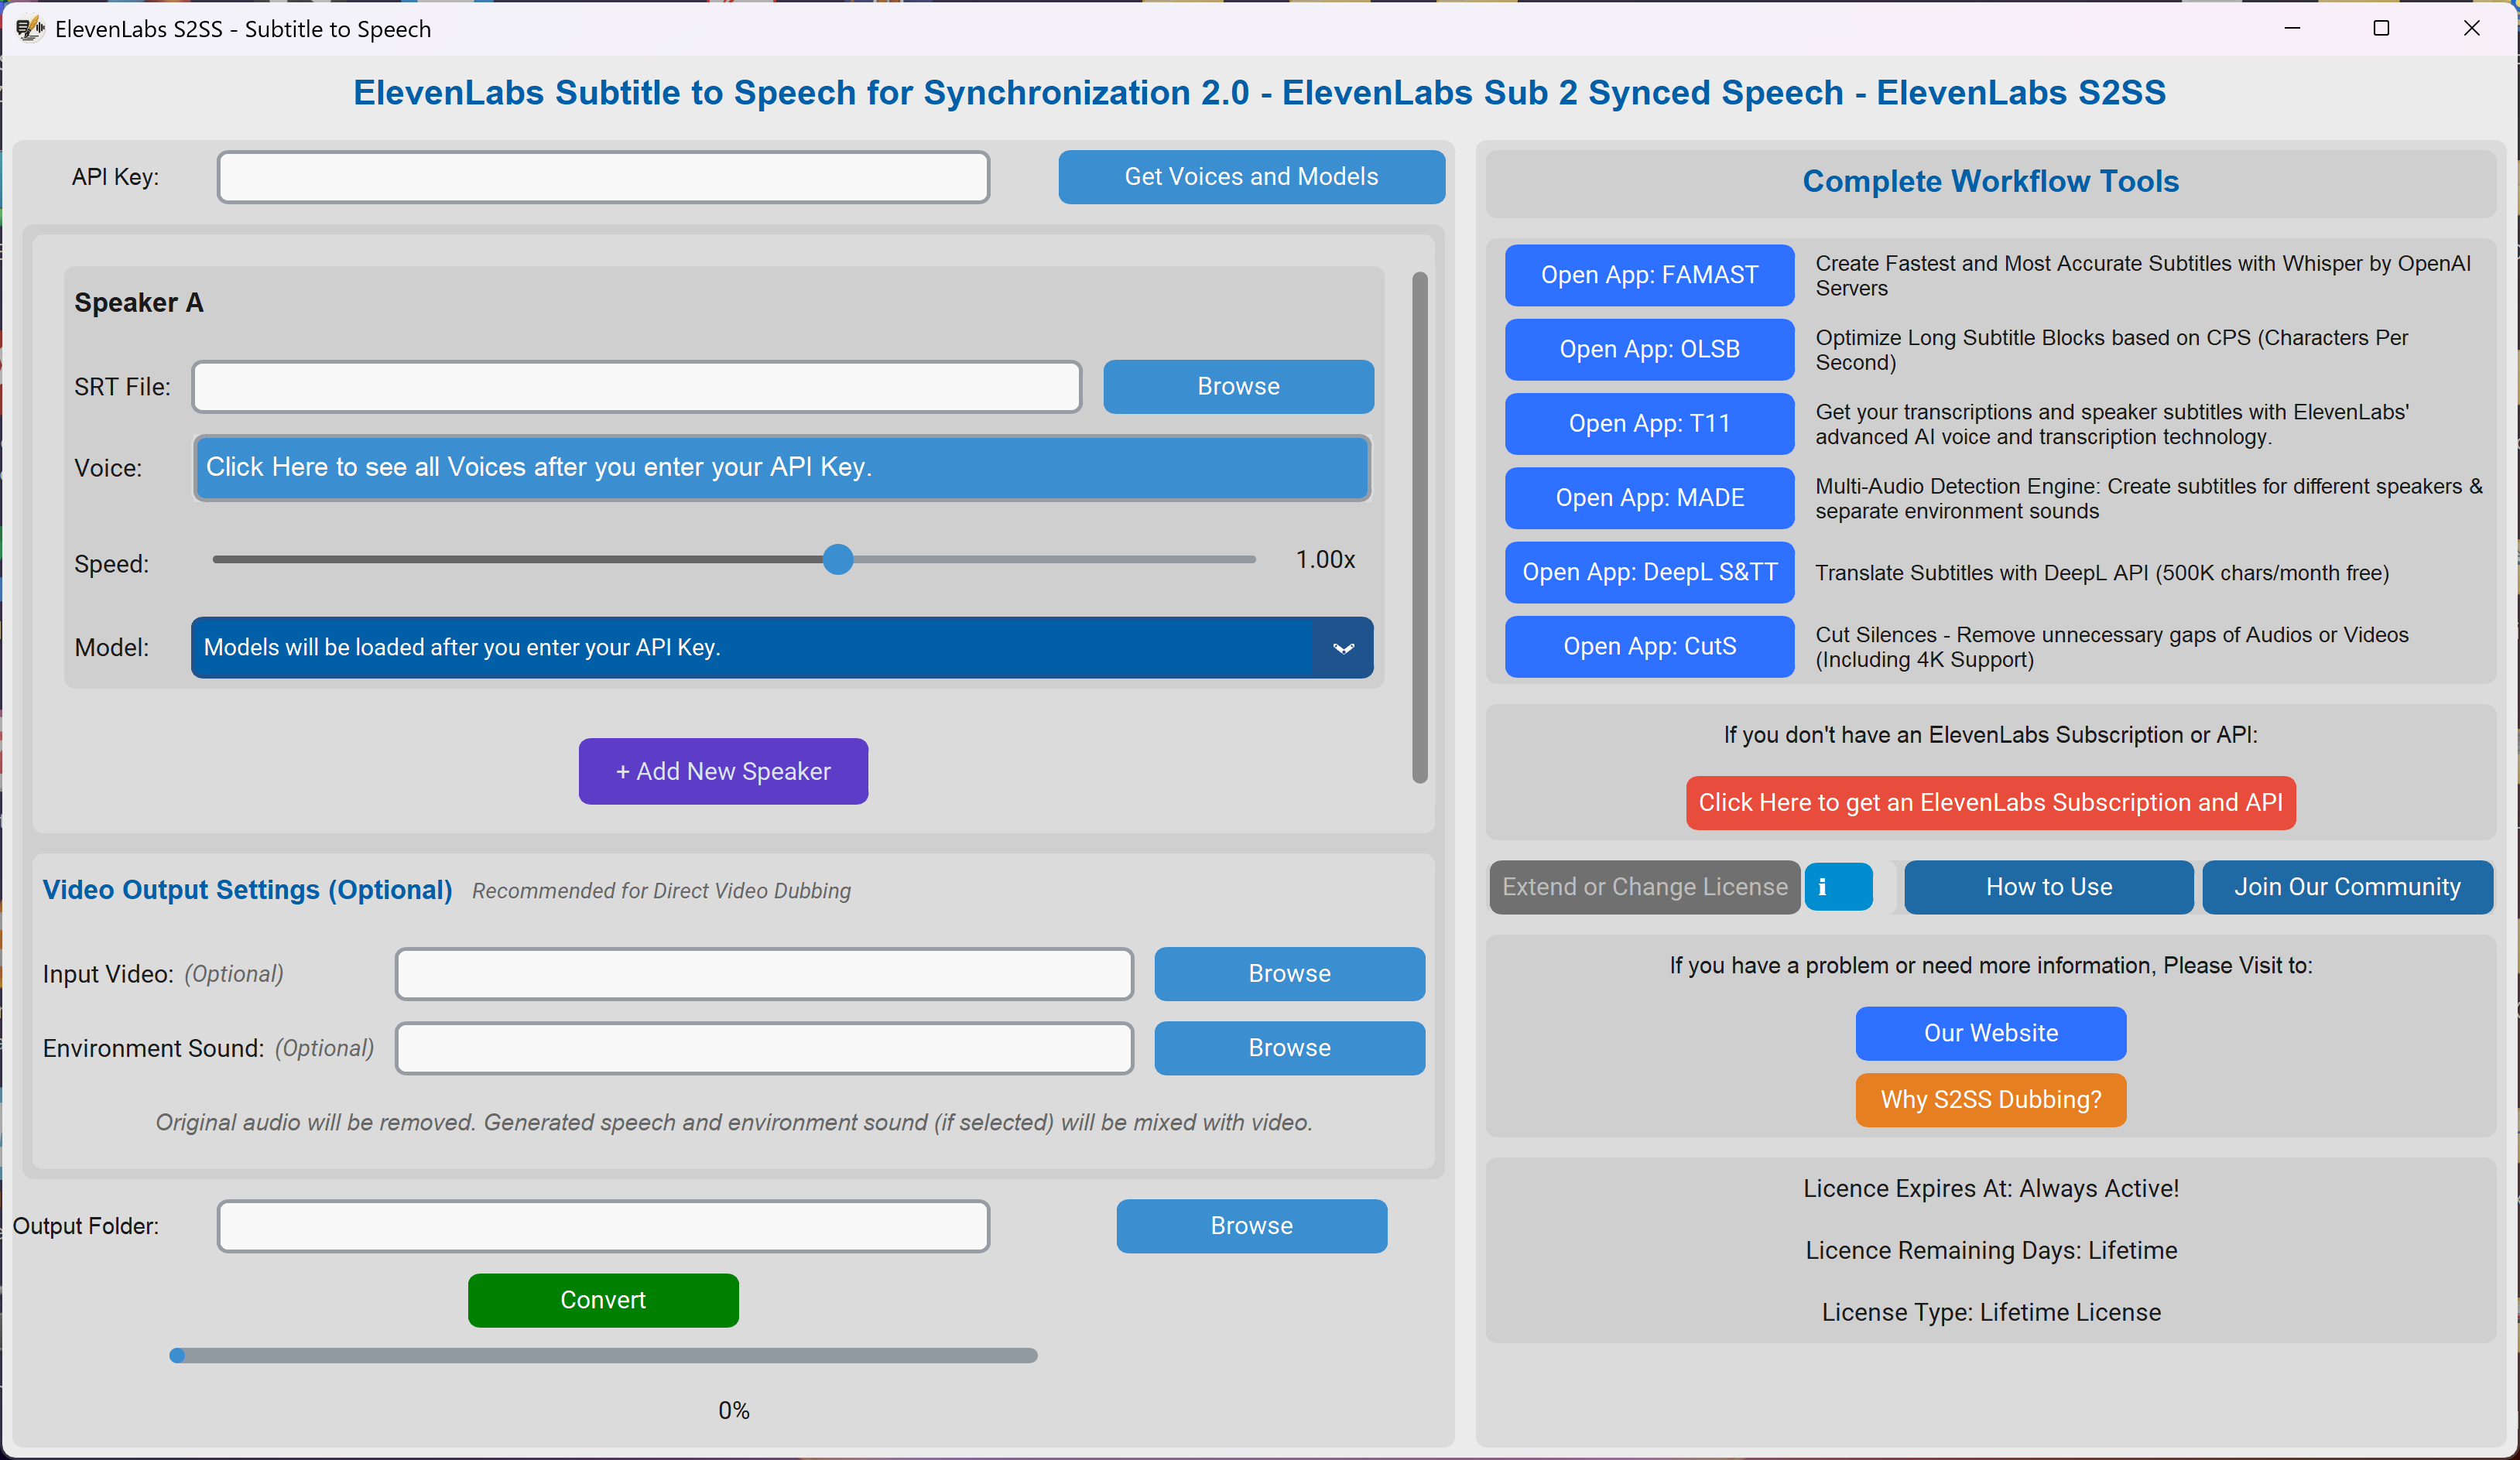Click the API Key input field
The width and height of the screenshot is (2520, 1460).
pyautogui.click(x=603, y=177)
